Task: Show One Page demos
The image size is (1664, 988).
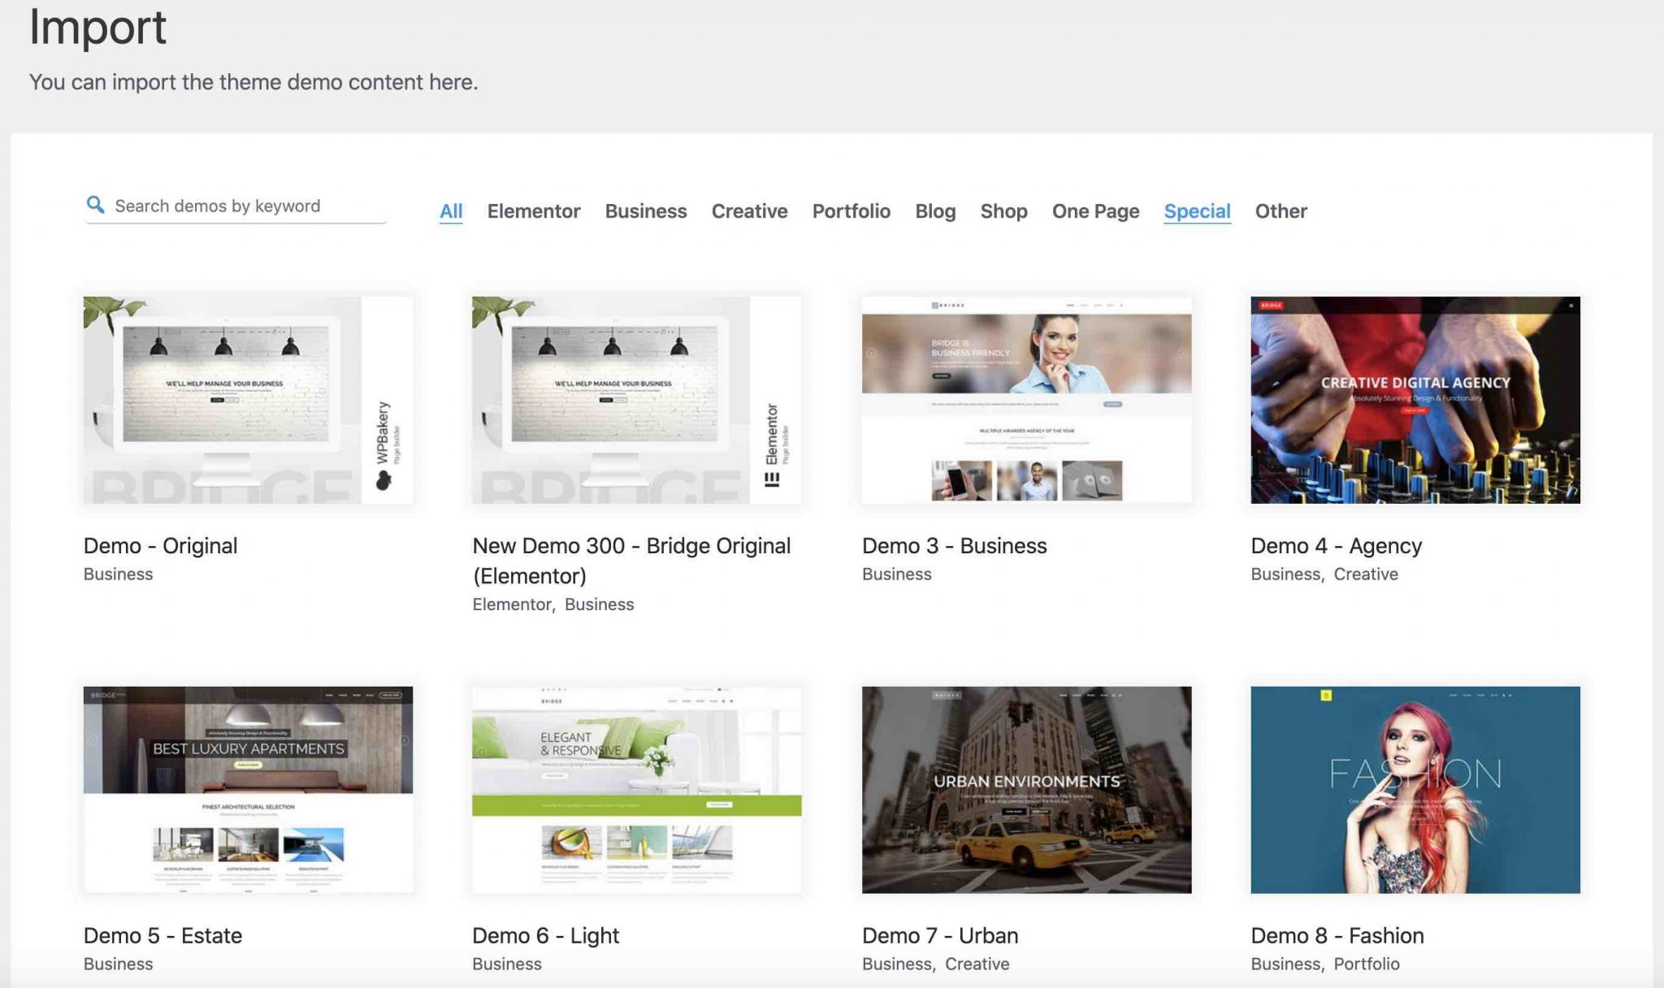Action: point(1095,211)
